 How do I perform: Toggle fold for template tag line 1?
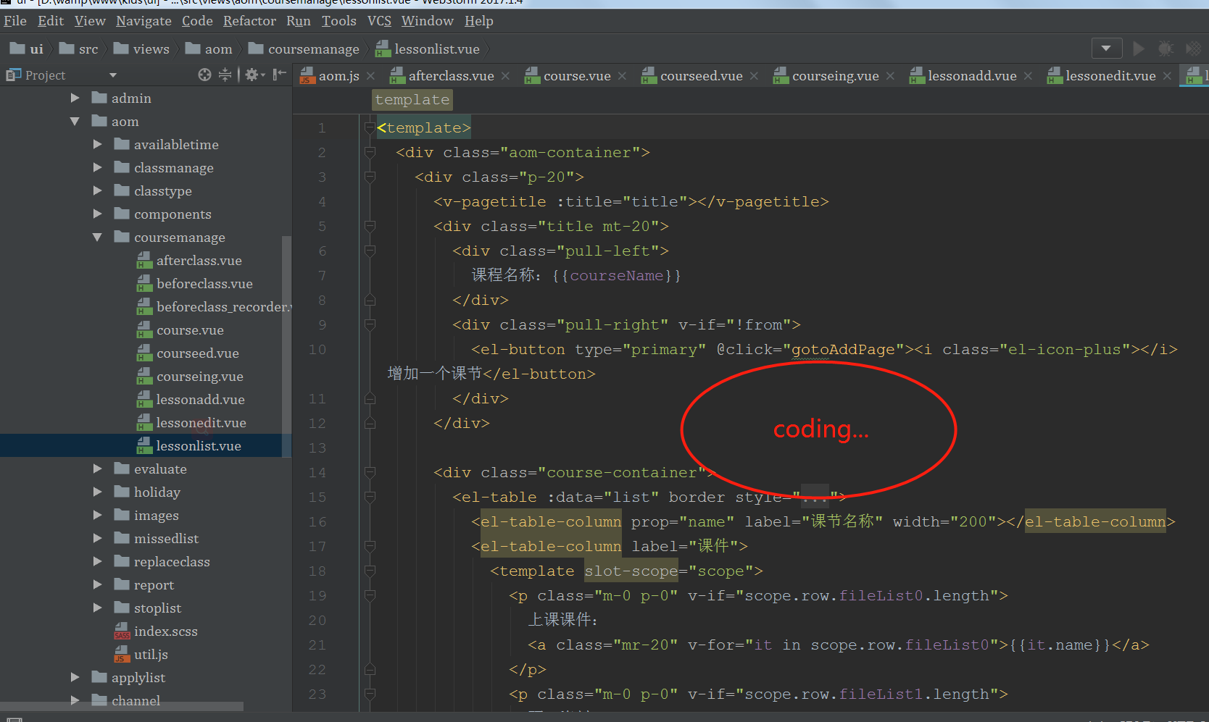pos(370,128)
